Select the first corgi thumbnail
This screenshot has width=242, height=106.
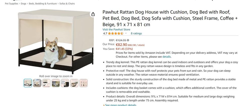28,83
